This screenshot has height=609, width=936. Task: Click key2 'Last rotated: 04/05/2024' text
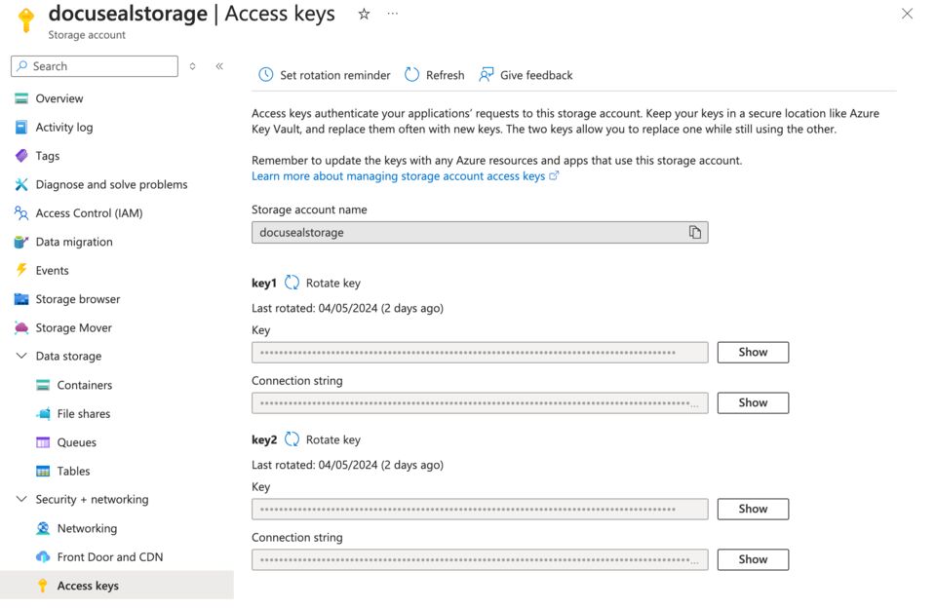[347, 465]
